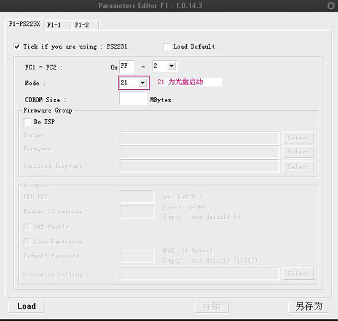Click the Burner file path field
The image size is (338, 321).
point(199,138)
